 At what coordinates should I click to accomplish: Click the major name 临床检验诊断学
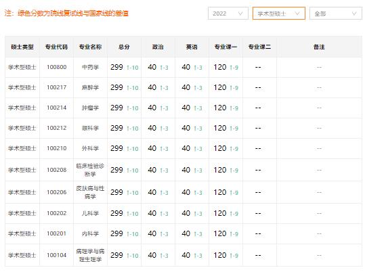click(90, 170)
